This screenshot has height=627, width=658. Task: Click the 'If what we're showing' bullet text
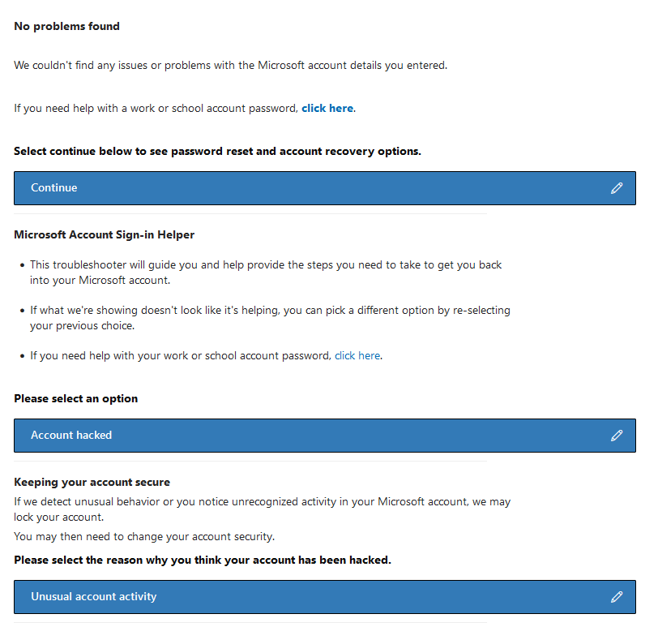(x=270, y=311)
